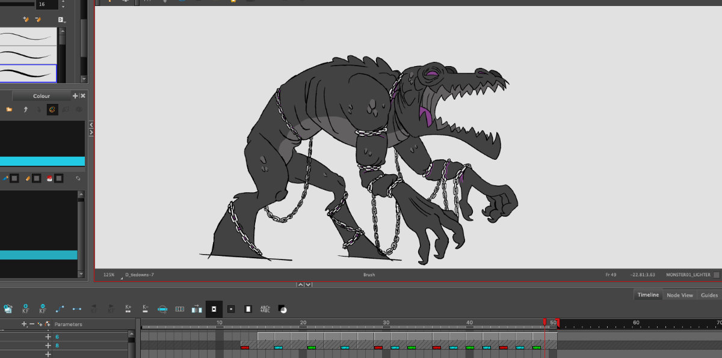Toggle the selected white-square icon in timeline toolbar
722x358 pixels.
214,309
